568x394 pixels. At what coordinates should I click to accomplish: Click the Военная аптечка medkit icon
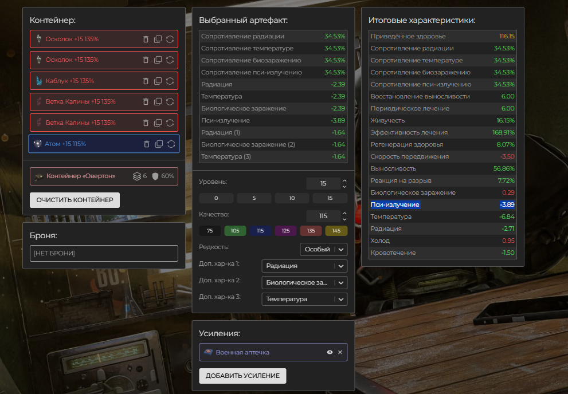click(x=208, y=352)
